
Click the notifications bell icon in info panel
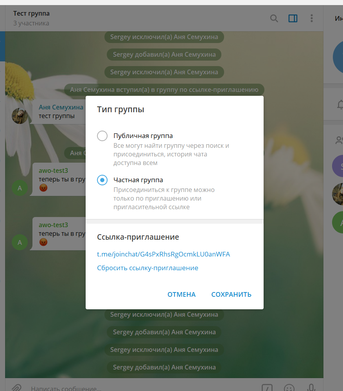point(339,104)
